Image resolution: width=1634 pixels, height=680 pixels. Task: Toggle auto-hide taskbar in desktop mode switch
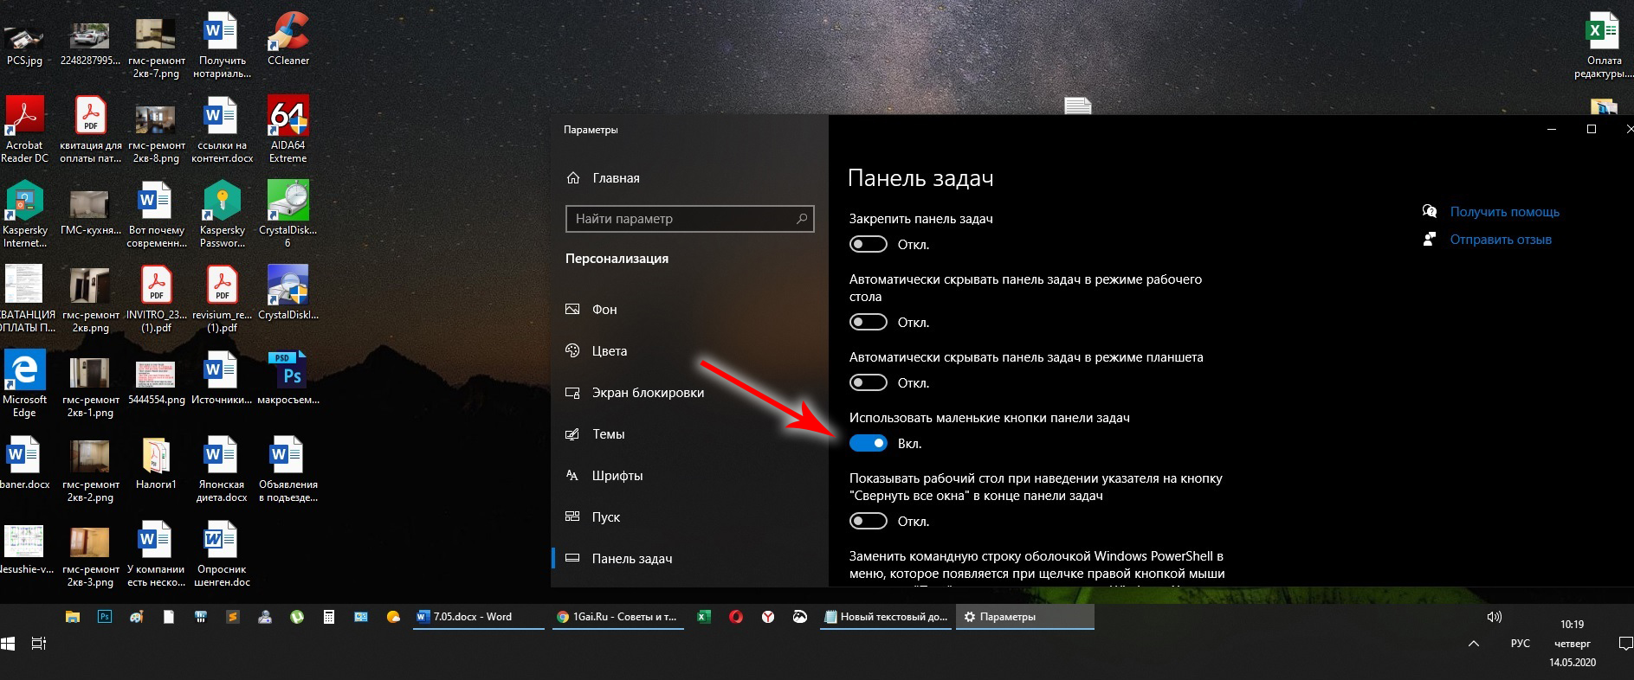coord(869,322)
